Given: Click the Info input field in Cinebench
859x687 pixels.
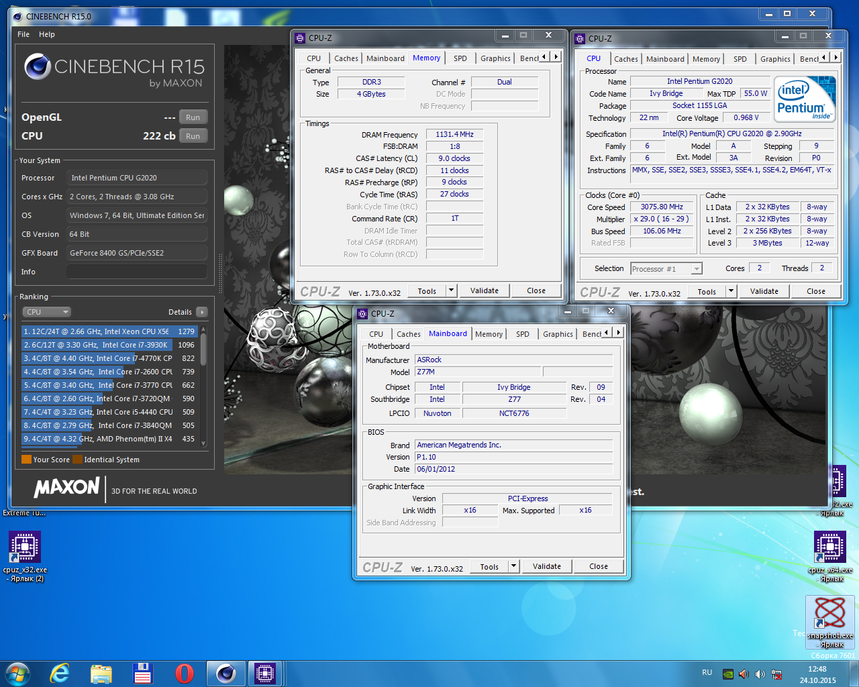Looking at the screenshot, I should (136, 272).
